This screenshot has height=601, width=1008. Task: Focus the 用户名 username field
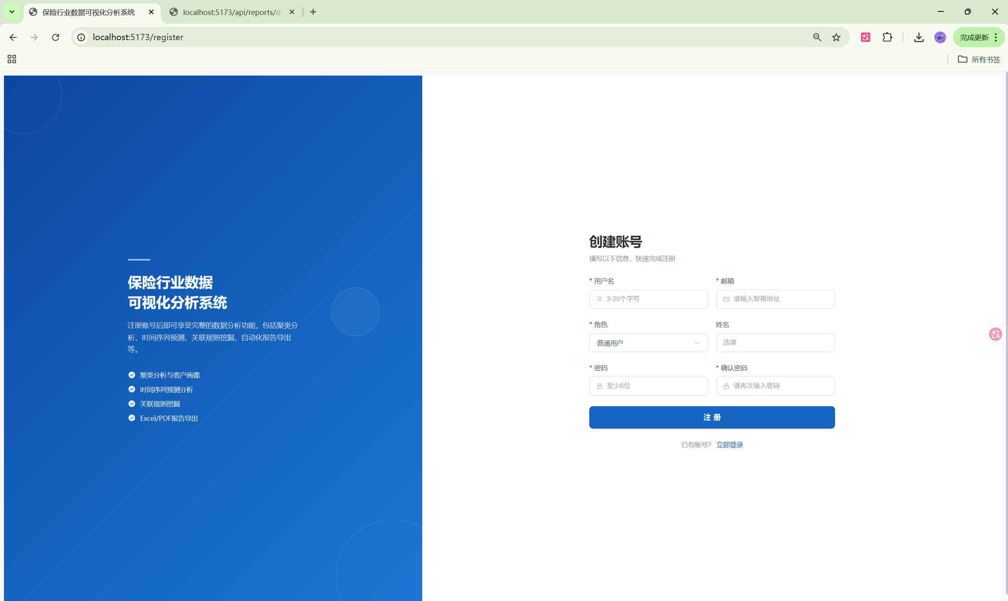(x=655, y=299)
